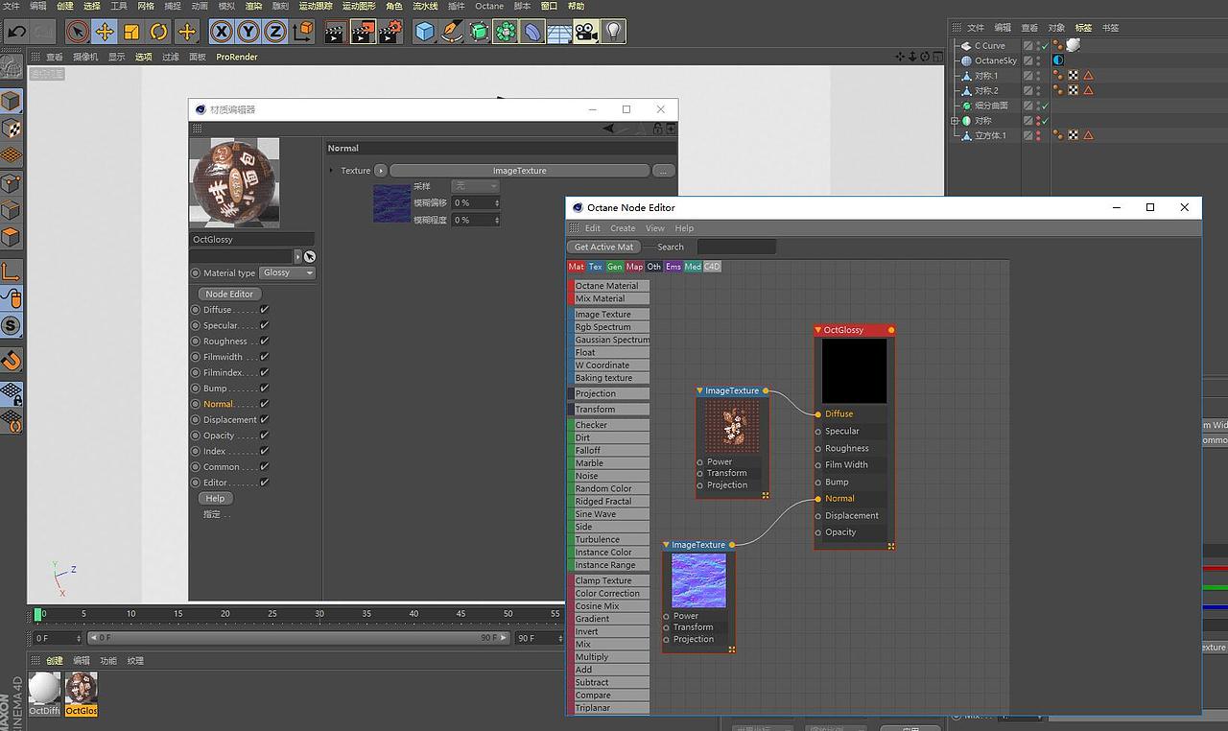Image resolution: width=1228 pixels, height=731 pixels.
Task: Switch the coordinate system icon
Action: coord(303,32)
